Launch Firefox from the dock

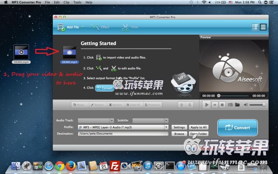click(71, 166)
